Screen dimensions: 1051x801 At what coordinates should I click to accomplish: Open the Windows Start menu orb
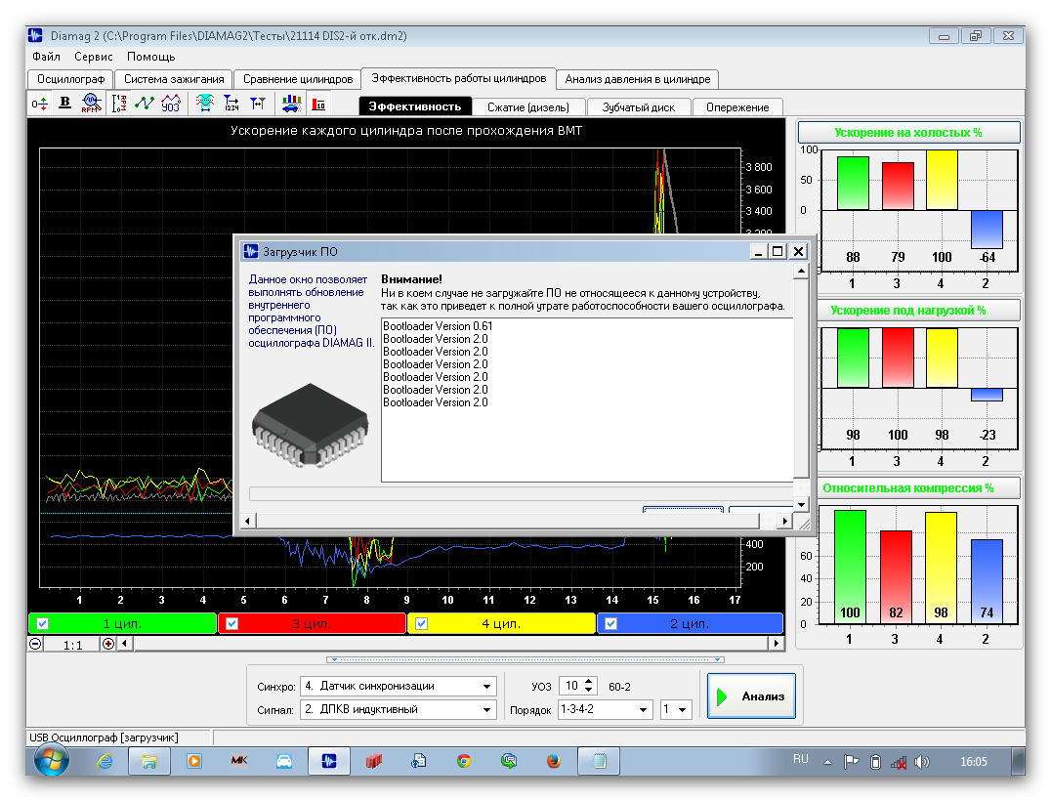[x=52, y=761]
